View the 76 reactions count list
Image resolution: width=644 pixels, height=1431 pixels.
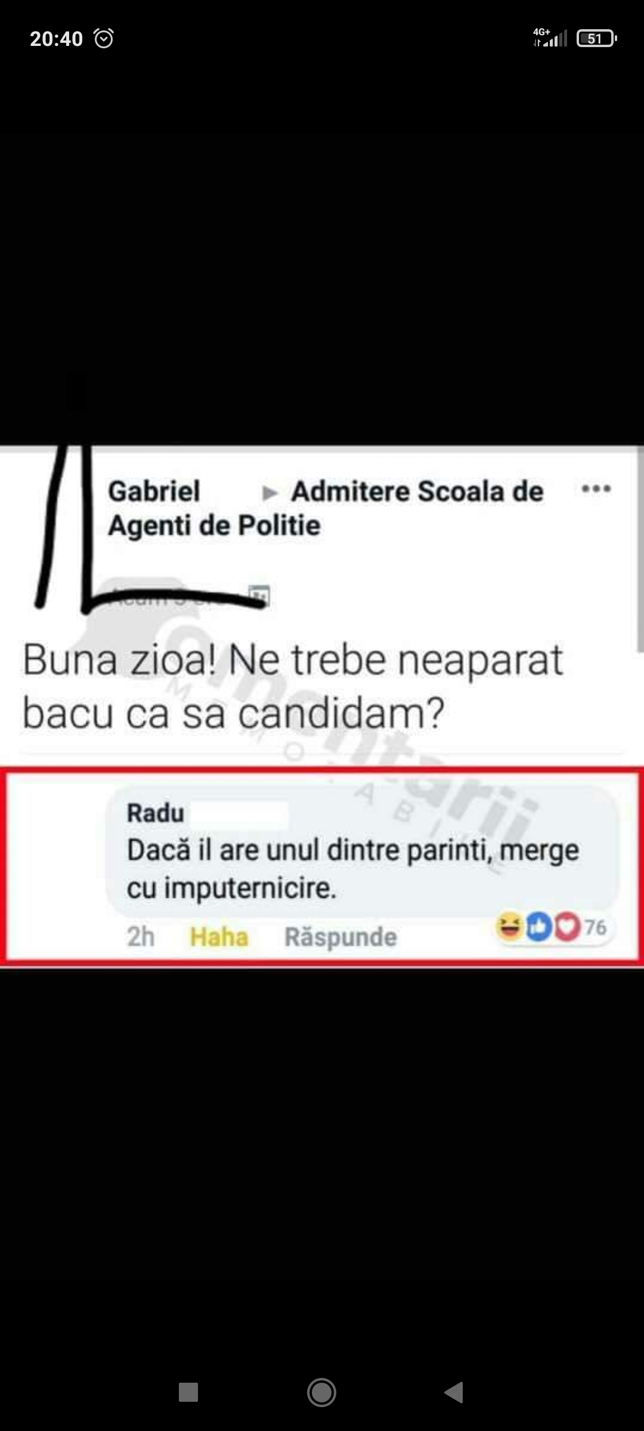tap(595, 928)
